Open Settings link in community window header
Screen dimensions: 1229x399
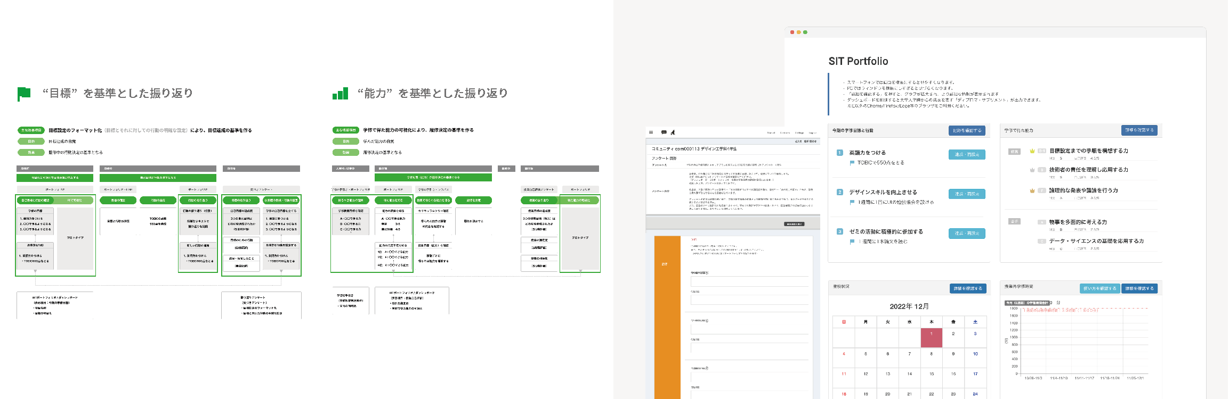pyautogui.click(x=799, y=133)
